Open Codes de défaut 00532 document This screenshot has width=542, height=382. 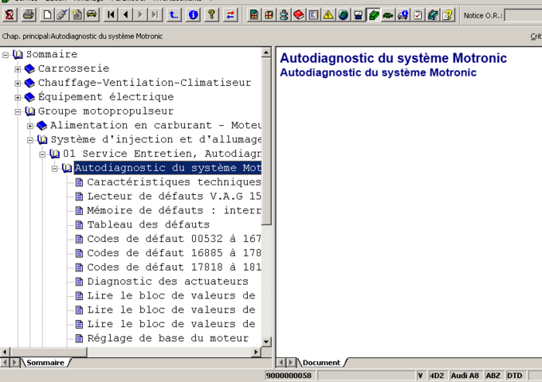pos(174,239)
